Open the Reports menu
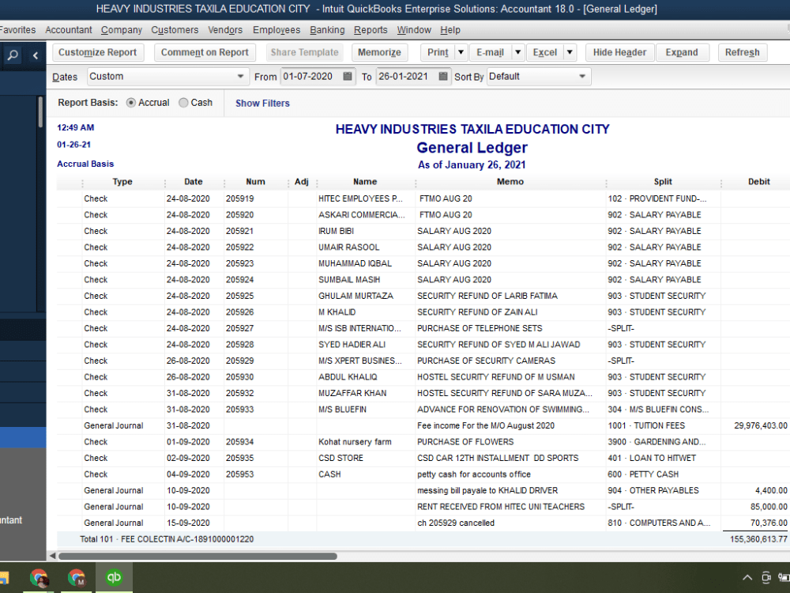Image resolution: width=790 pixels, height=593 pixels. coord(371,30)
